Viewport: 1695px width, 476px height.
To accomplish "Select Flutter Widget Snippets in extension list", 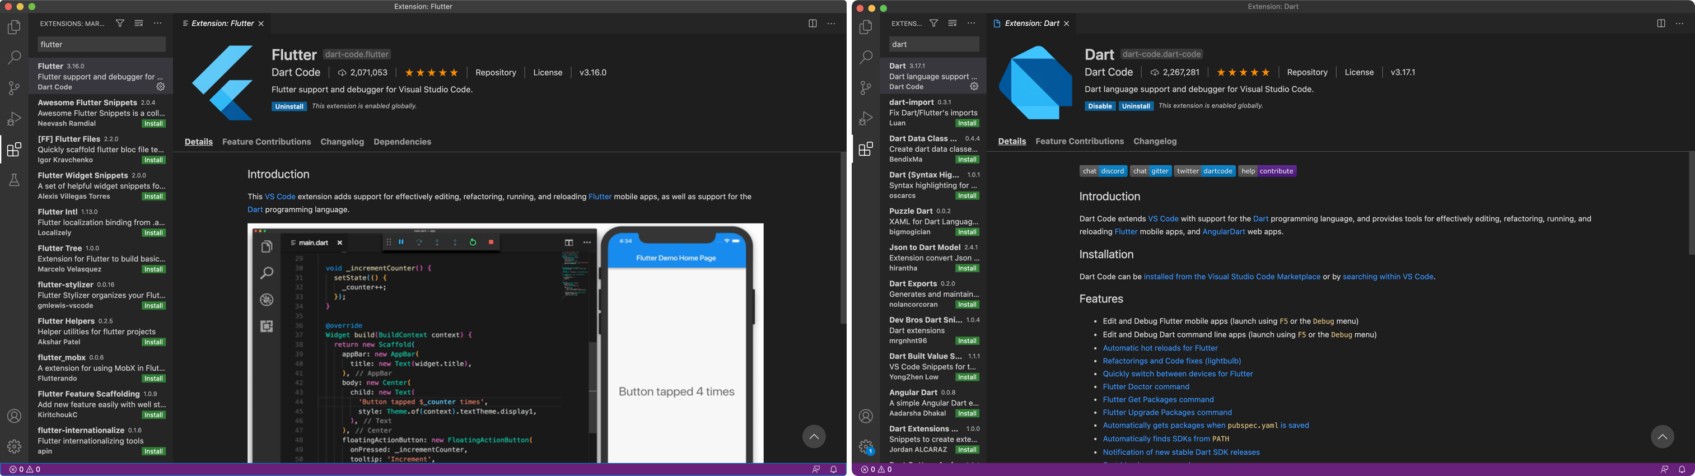I will click(101, 186).
